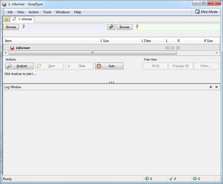The image size is (223, 184).
Task: Open the View menu
Action: pos(21,12)
